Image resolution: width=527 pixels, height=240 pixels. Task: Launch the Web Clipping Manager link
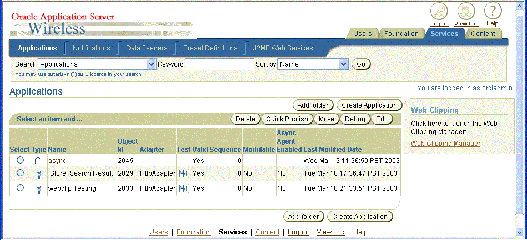coord(445,144)
